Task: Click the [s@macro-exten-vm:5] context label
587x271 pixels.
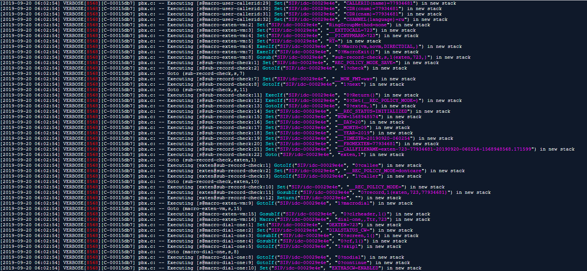Action: (224, 41)
